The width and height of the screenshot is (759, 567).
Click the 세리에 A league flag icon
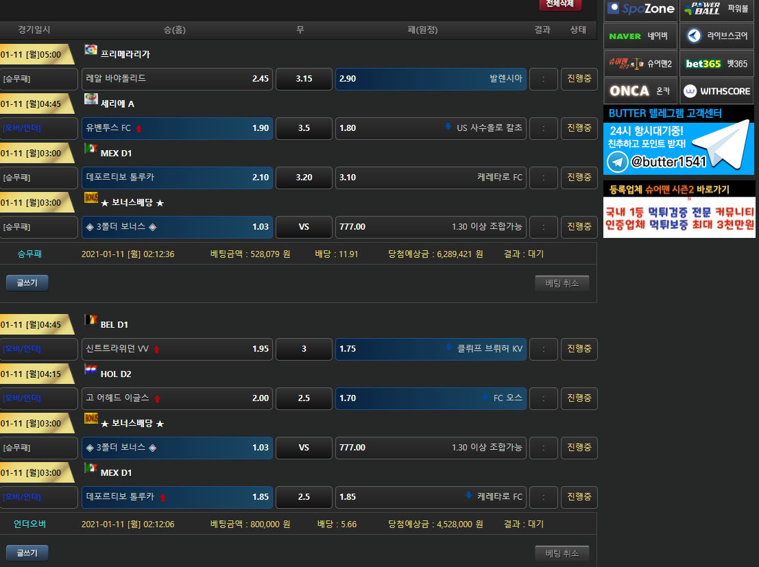pyautogui.click(x=91, y=99)
